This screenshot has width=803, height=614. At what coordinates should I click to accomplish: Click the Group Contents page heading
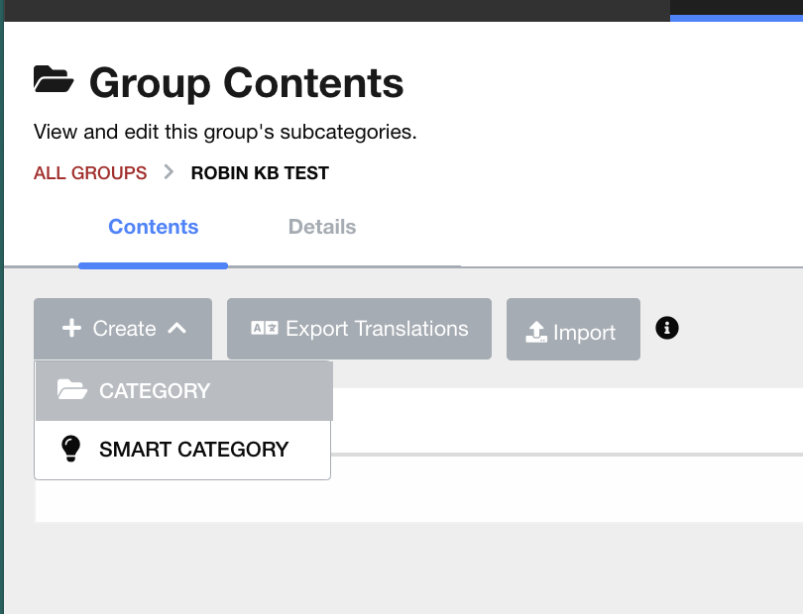246,82
